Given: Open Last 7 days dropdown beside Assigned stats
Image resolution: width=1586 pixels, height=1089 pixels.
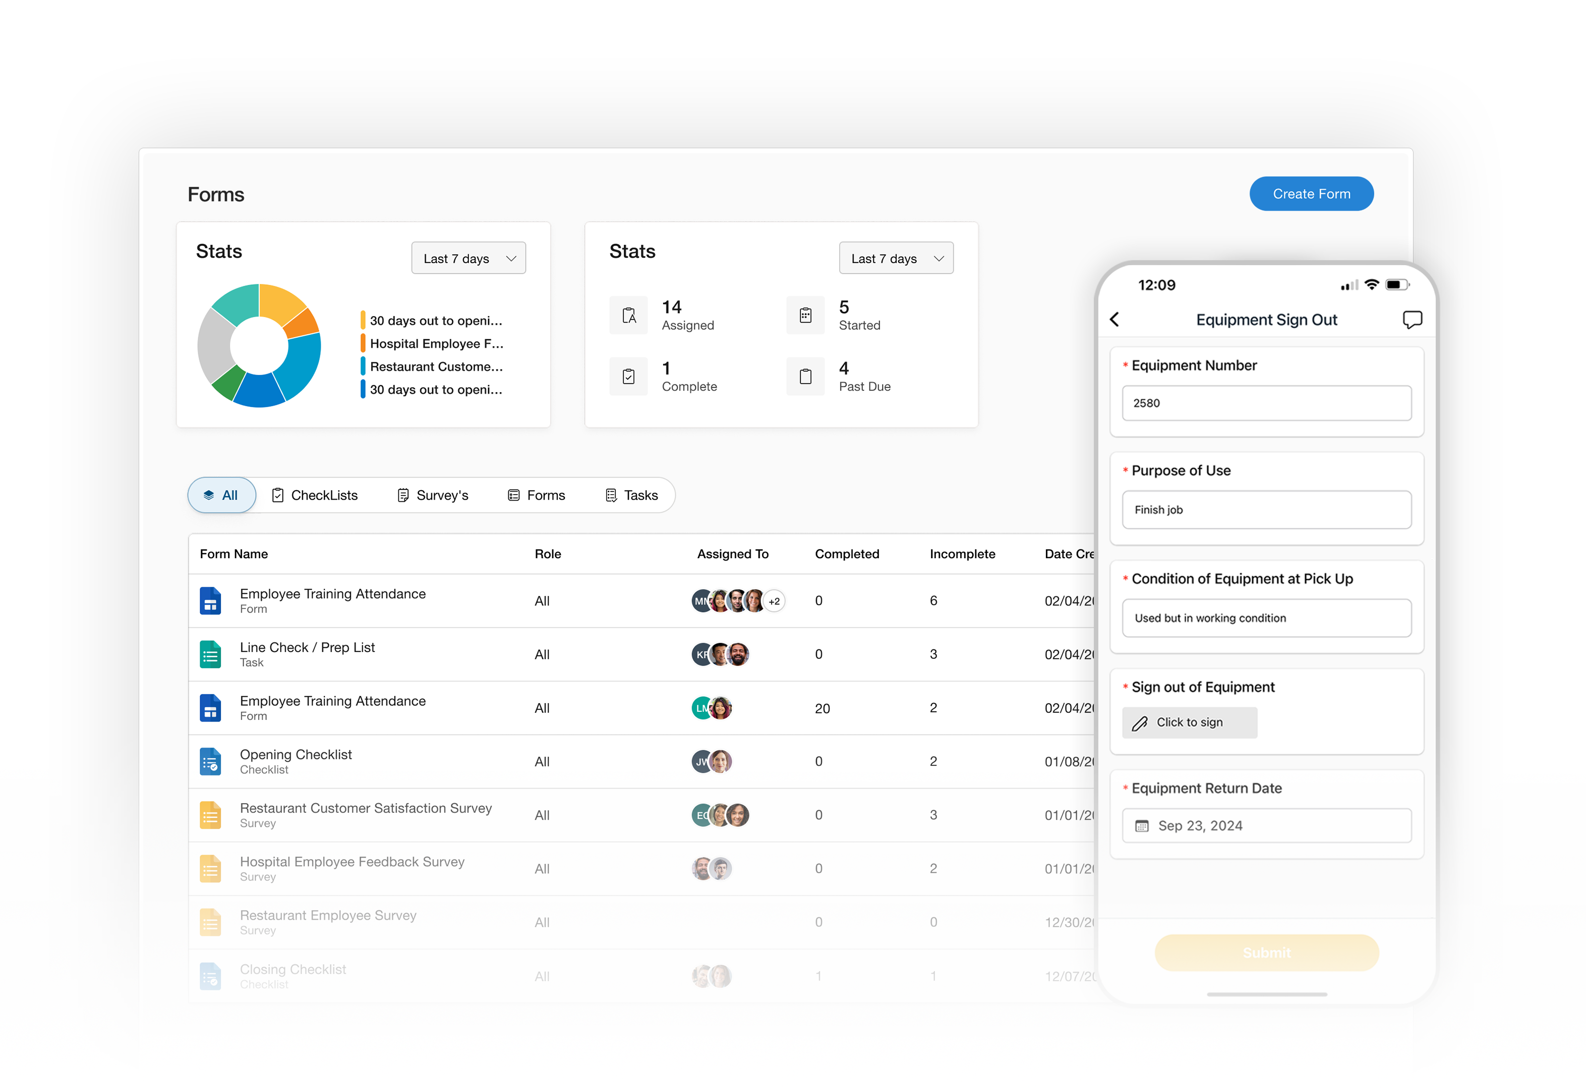Looking at the screenshot, I should point(895,259).
